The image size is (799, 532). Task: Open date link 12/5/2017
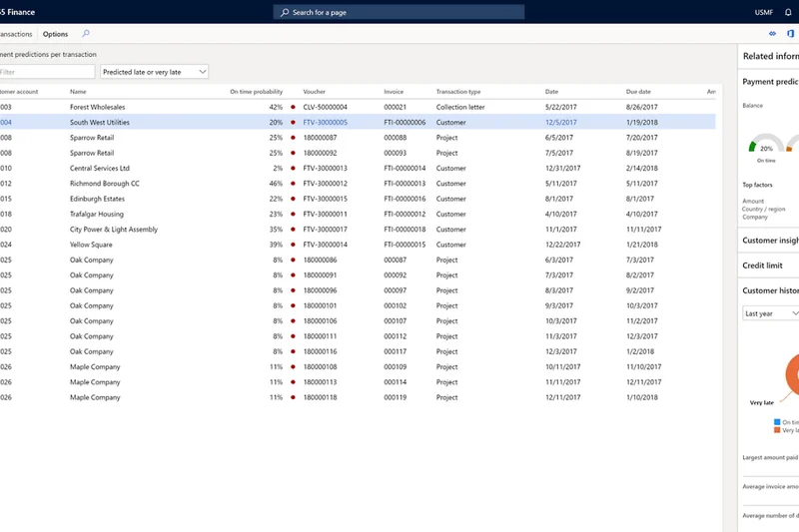coord(561,122)
